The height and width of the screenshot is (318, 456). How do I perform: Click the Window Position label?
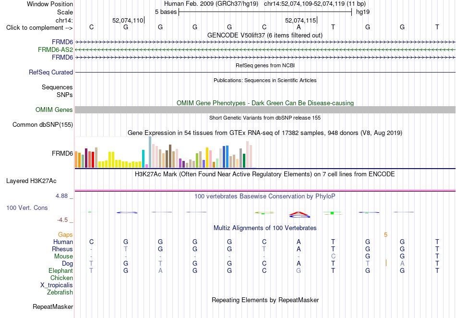50,4
